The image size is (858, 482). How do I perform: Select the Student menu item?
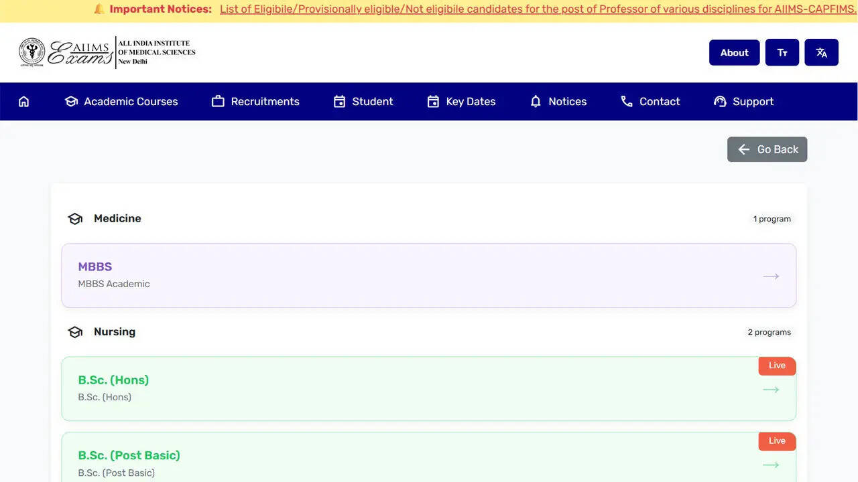(363, 102)
